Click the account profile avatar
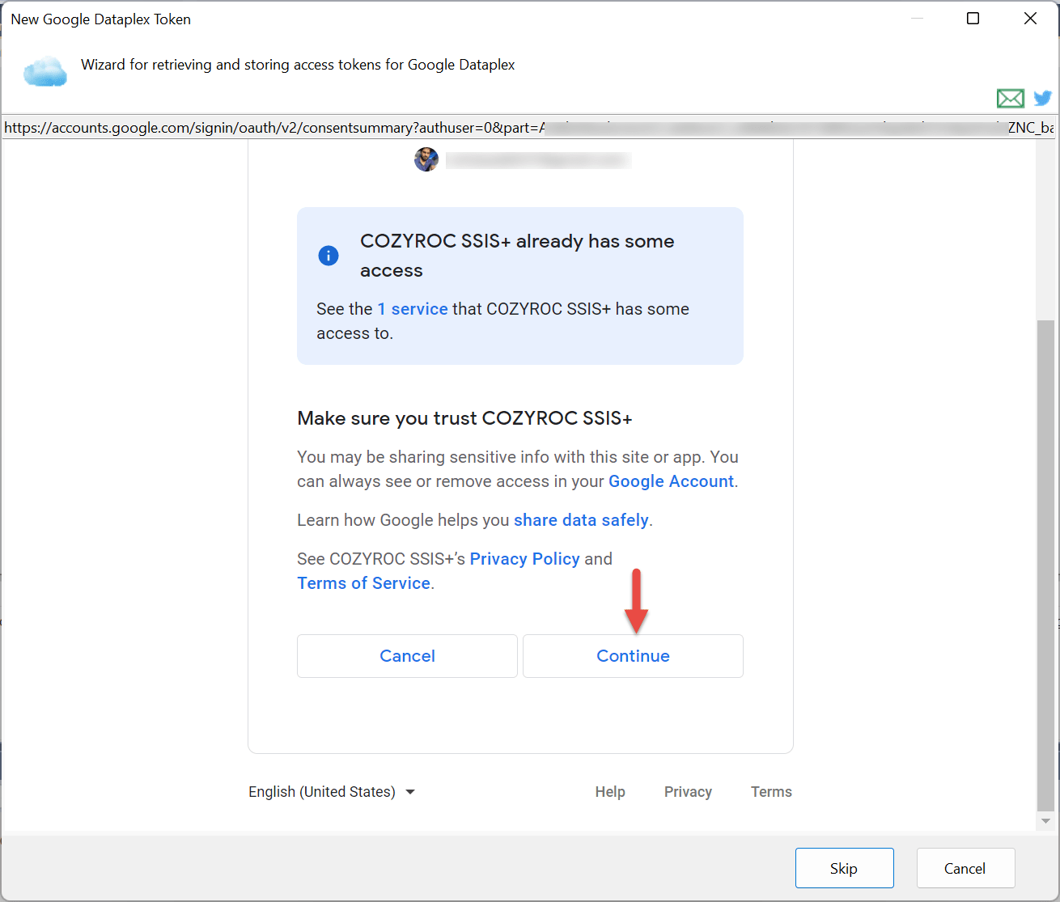 pos(426,159)
